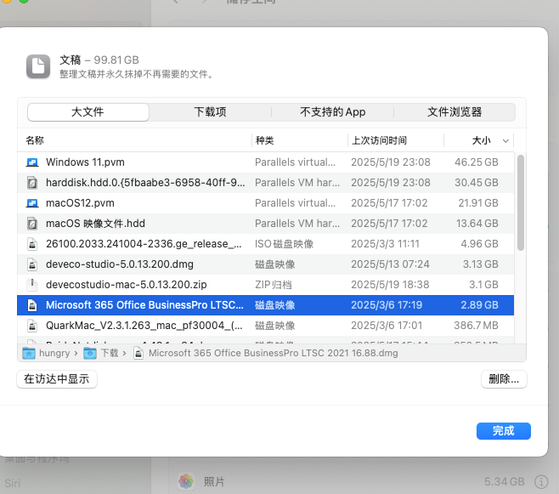559x494 pixels.
Task: Click the hungry folder in path bar
Action: [x=46, y=353]
